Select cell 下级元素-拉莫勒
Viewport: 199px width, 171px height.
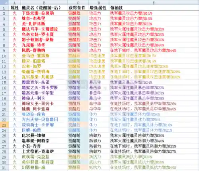coord(44,13)
